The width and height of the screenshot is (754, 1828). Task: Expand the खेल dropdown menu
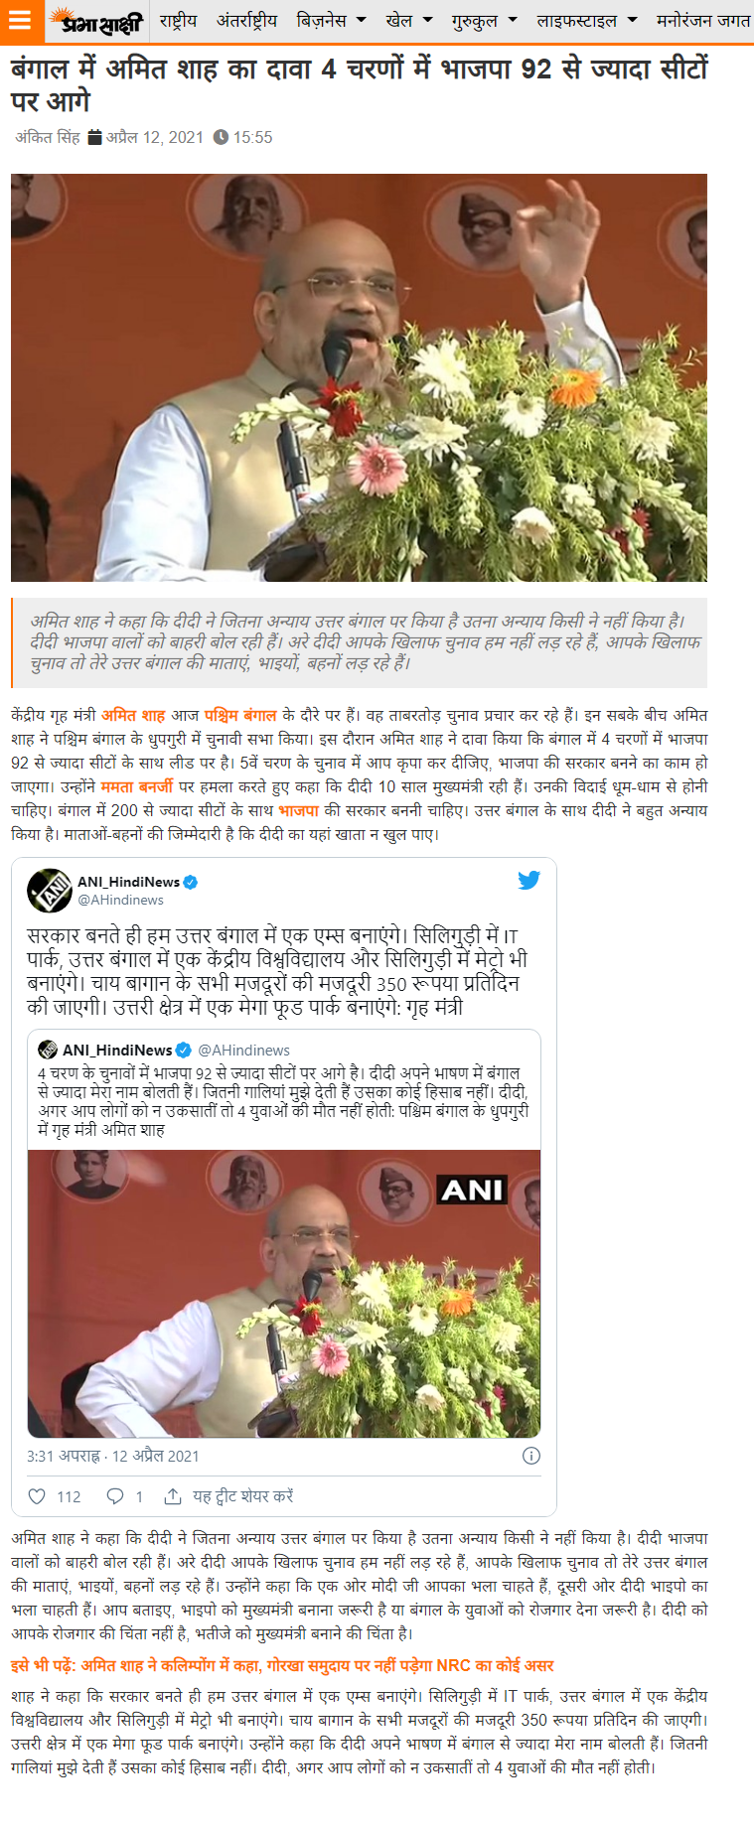[409, 20]
